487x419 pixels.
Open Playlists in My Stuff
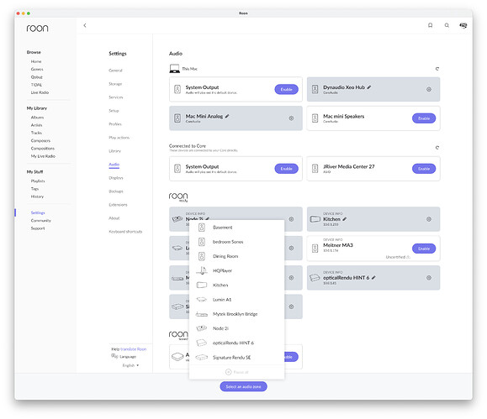38,181
